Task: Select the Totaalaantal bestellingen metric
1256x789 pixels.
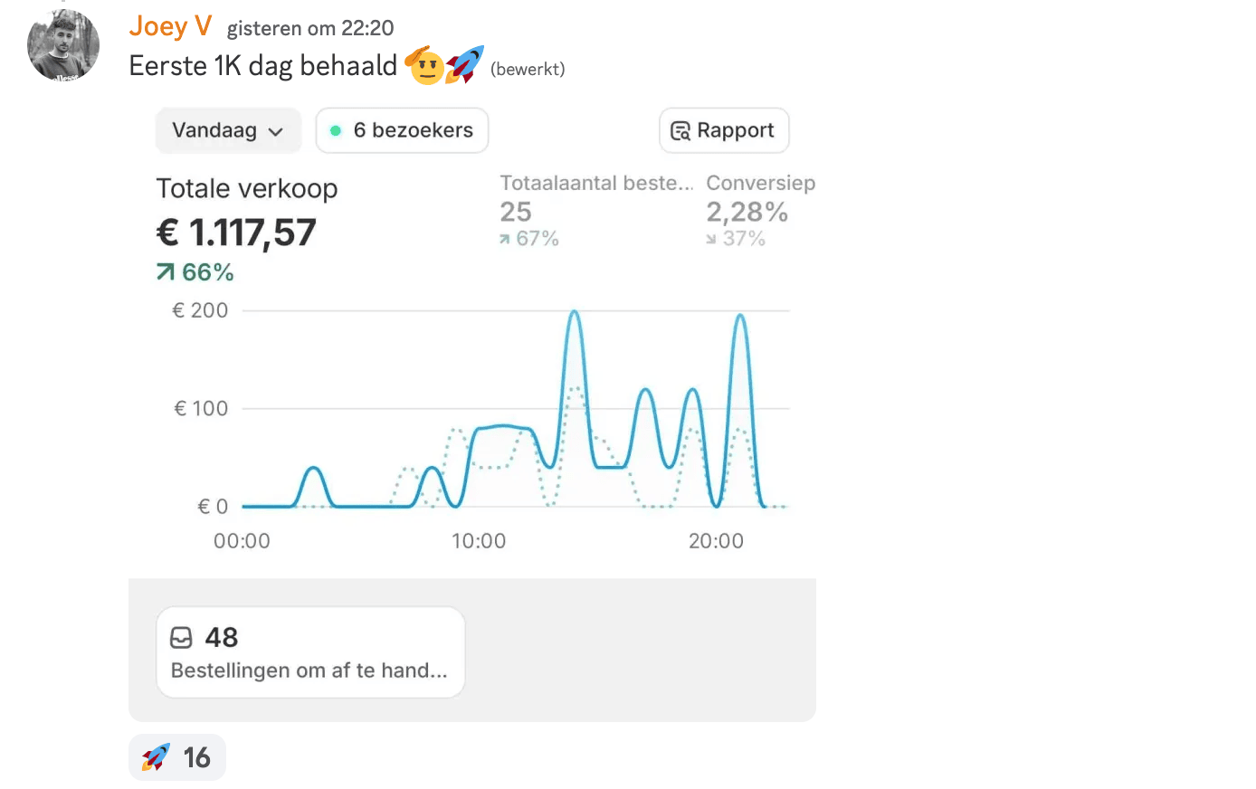Action: tap(595, 183)
